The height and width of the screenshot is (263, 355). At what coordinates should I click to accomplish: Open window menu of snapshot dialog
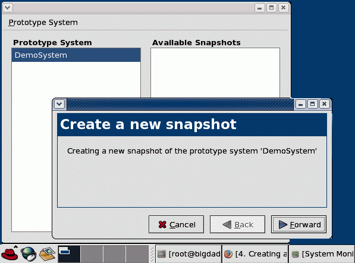(59, 104)
